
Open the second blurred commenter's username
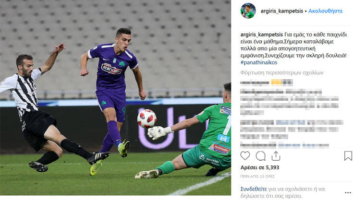(262, 92)
